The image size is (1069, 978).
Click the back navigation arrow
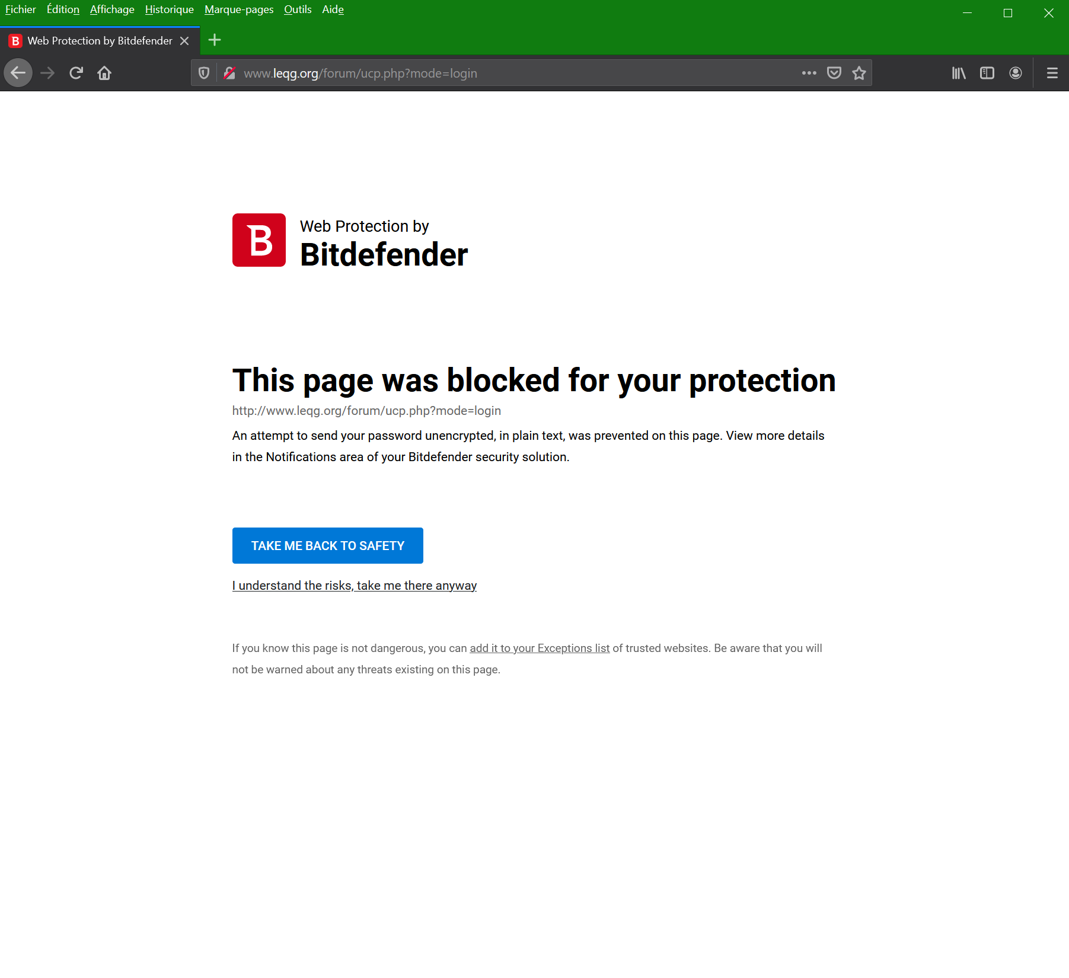pyautogui.click(x=18, y=73)
